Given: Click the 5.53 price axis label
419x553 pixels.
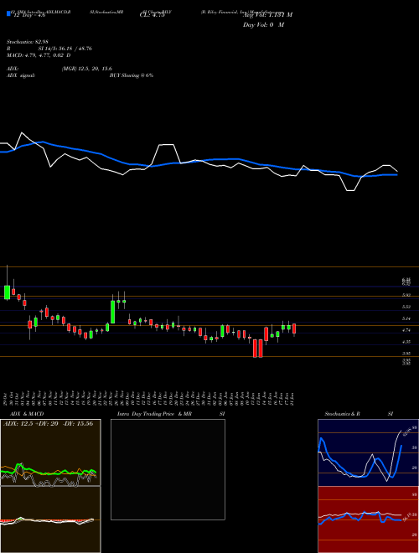Looking at the screenshot, I should click(x=406, y=307).
